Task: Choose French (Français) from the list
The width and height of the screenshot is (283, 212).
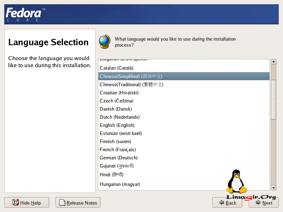Action: (184, 149)
